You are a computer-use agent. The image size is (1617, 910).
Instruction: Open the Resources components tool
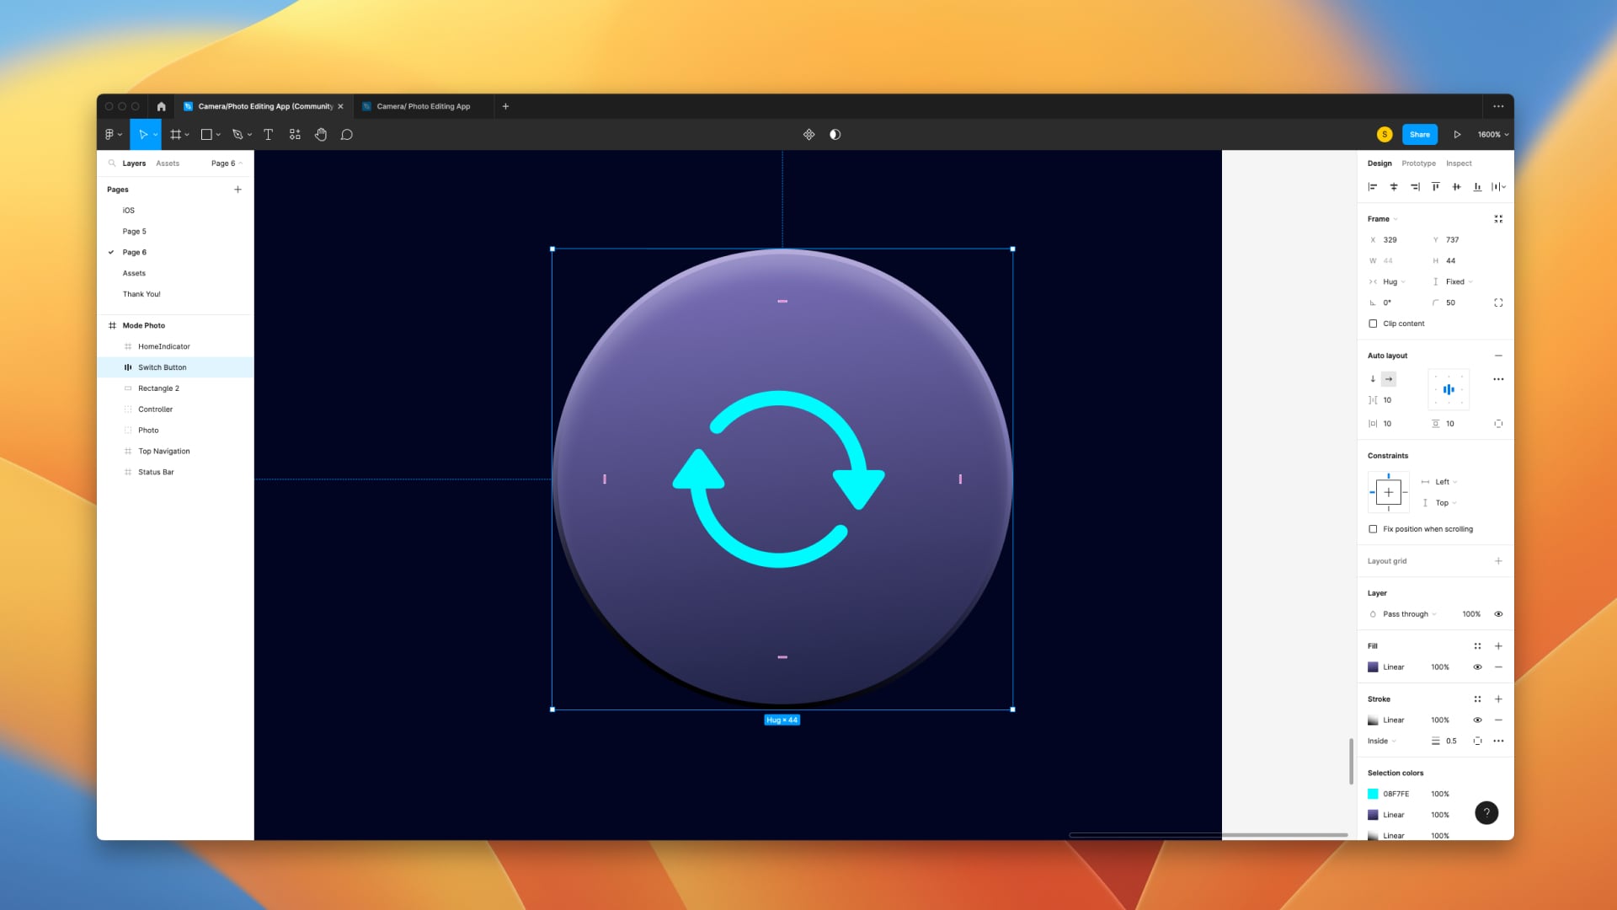[x=295, y=135]
